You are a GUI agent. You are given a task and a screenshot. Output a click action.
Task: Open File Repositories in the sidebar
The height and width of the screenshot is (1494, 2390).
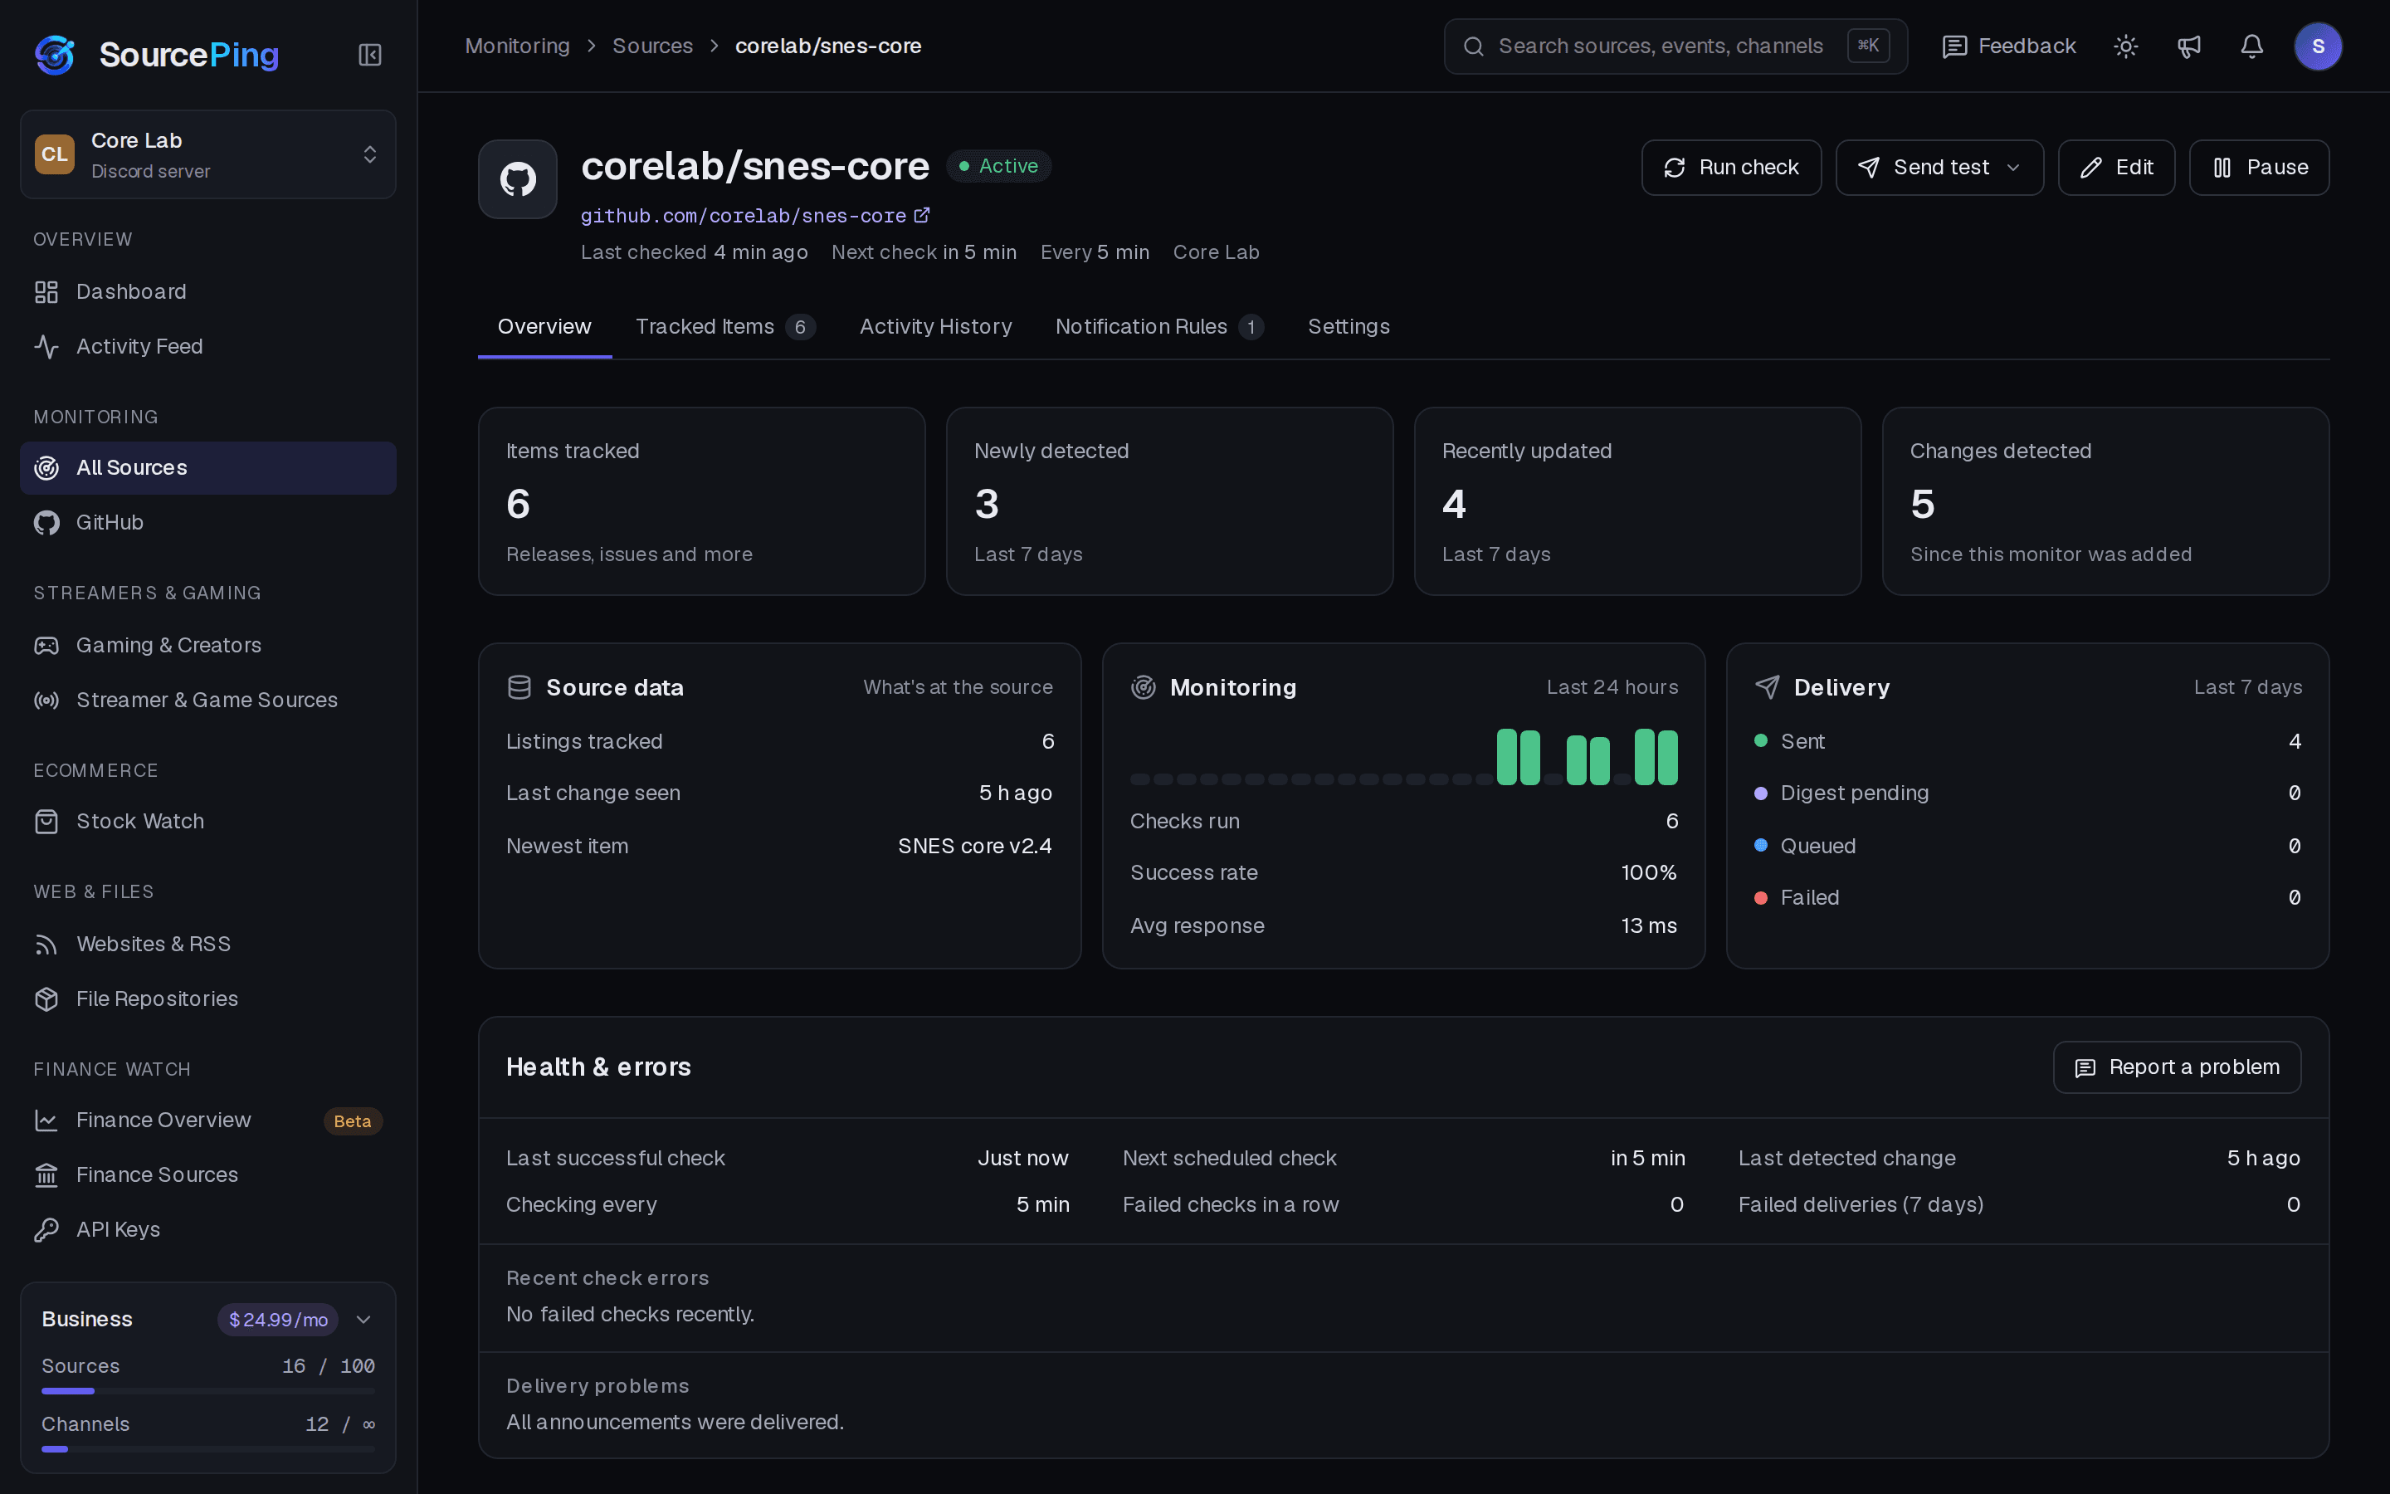coord(208,998)
